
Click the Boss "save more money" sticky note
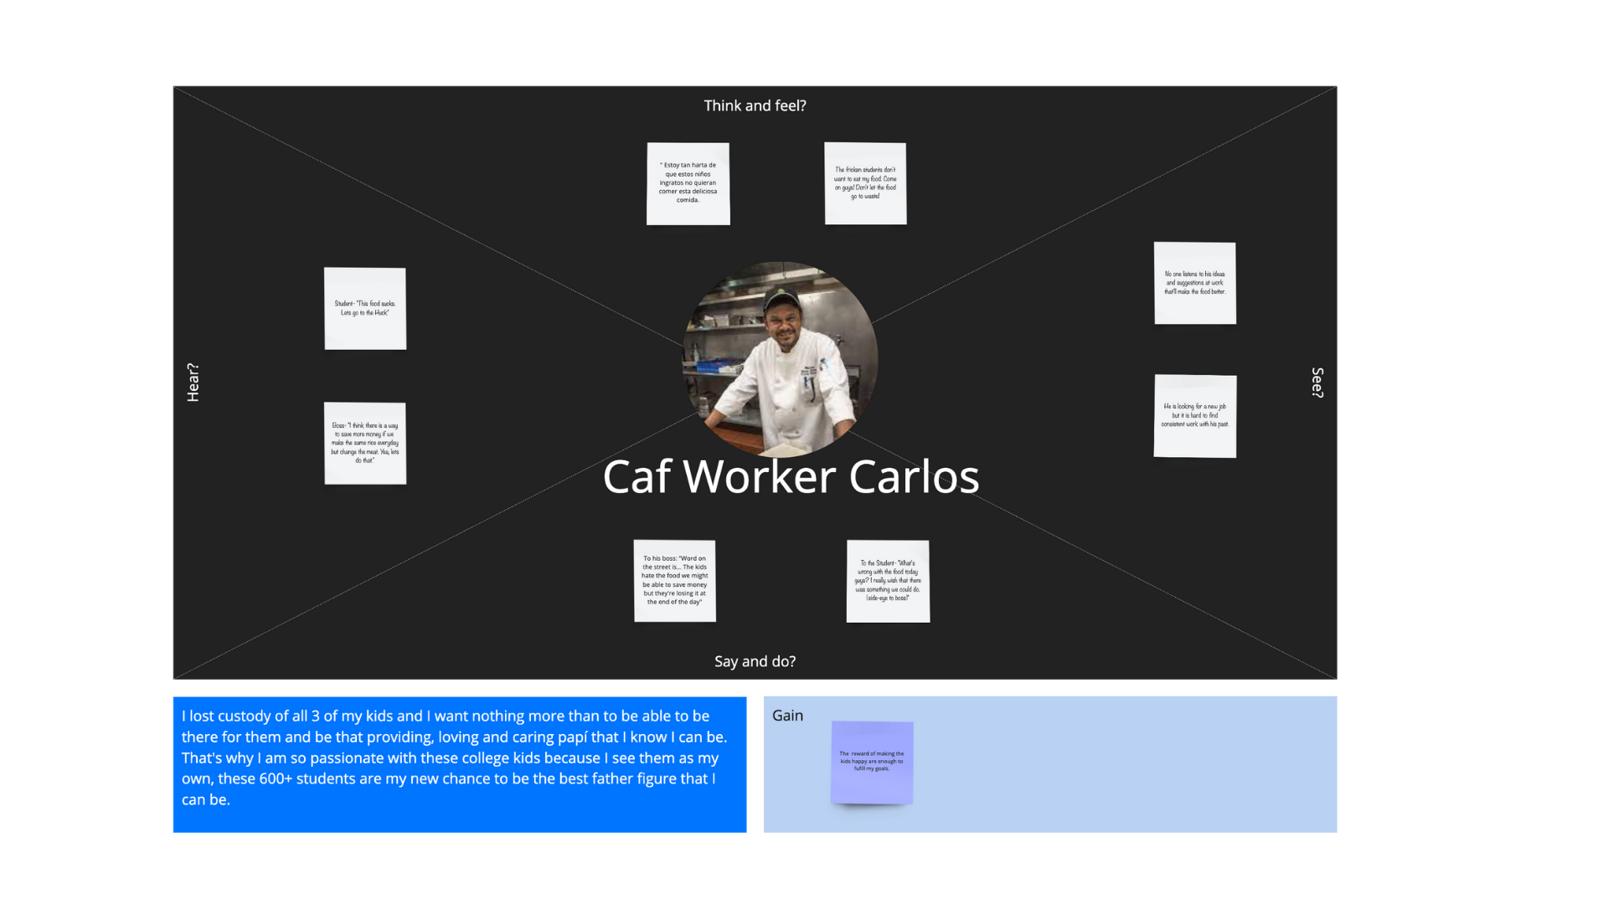coord(365,443)
